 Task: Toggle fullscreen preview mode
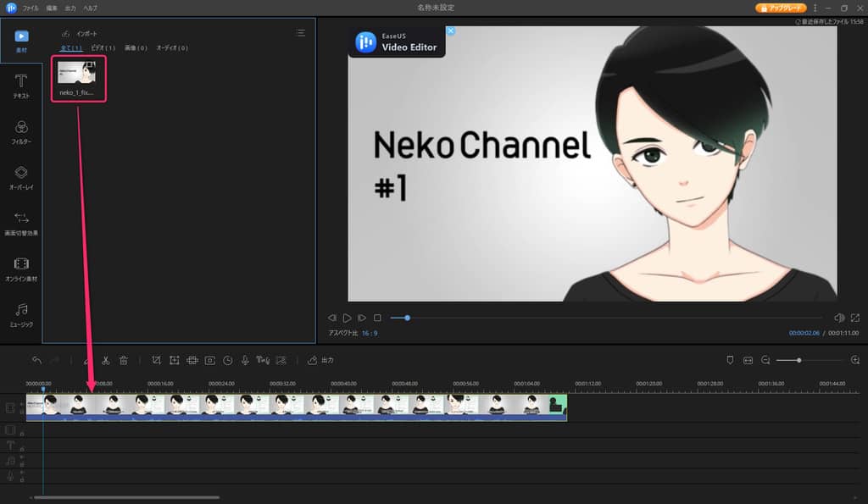(854, 318)
